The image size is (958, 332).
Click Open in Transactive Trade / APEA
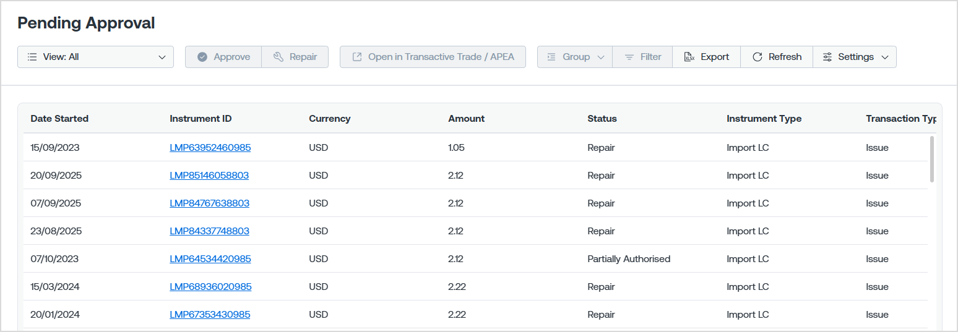pos(433,57)
